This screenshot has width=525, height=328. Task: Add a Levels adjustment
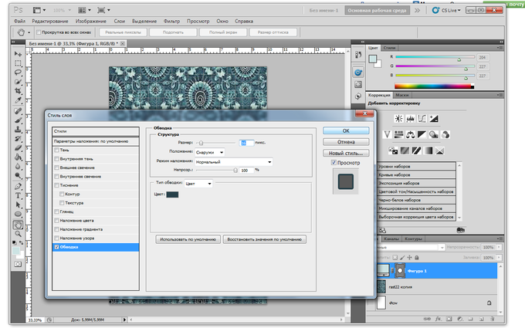(410, 119)
